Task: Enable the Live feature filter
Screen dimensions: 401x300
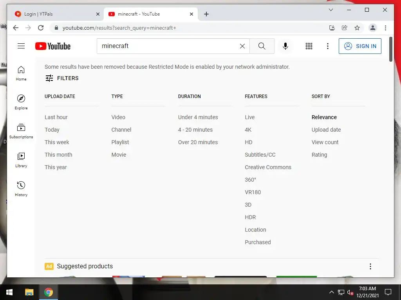Action: [x=249, y=117]
